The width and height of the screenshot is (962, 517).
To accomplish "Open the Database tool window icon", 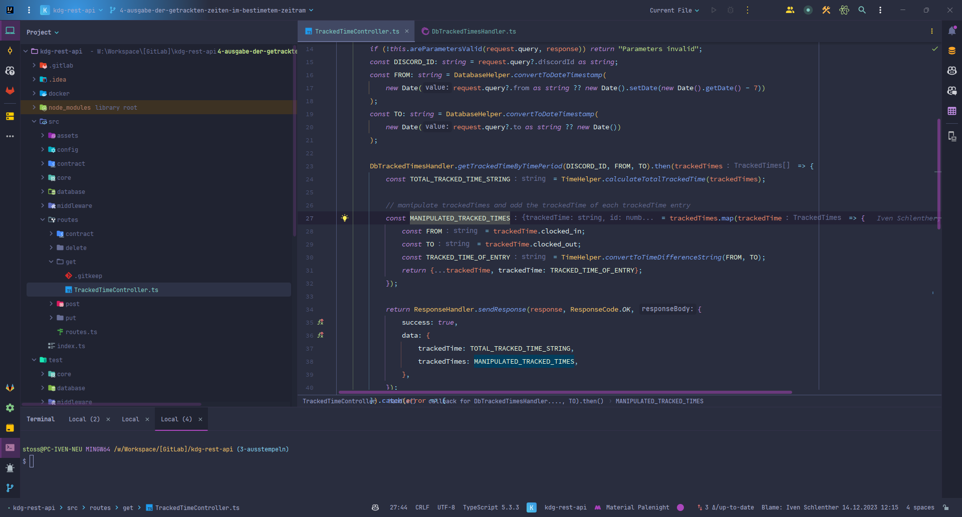I will click(x=952, y=51).
